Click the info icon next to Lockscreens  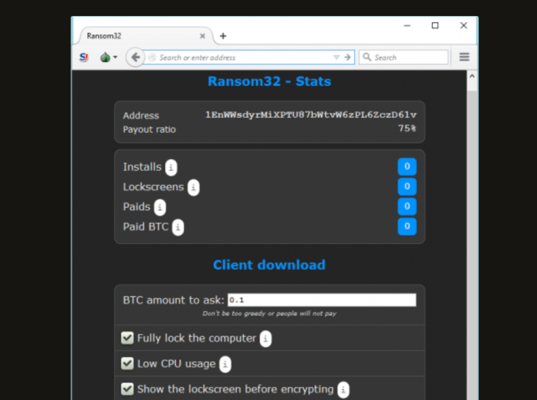point(193,188)
